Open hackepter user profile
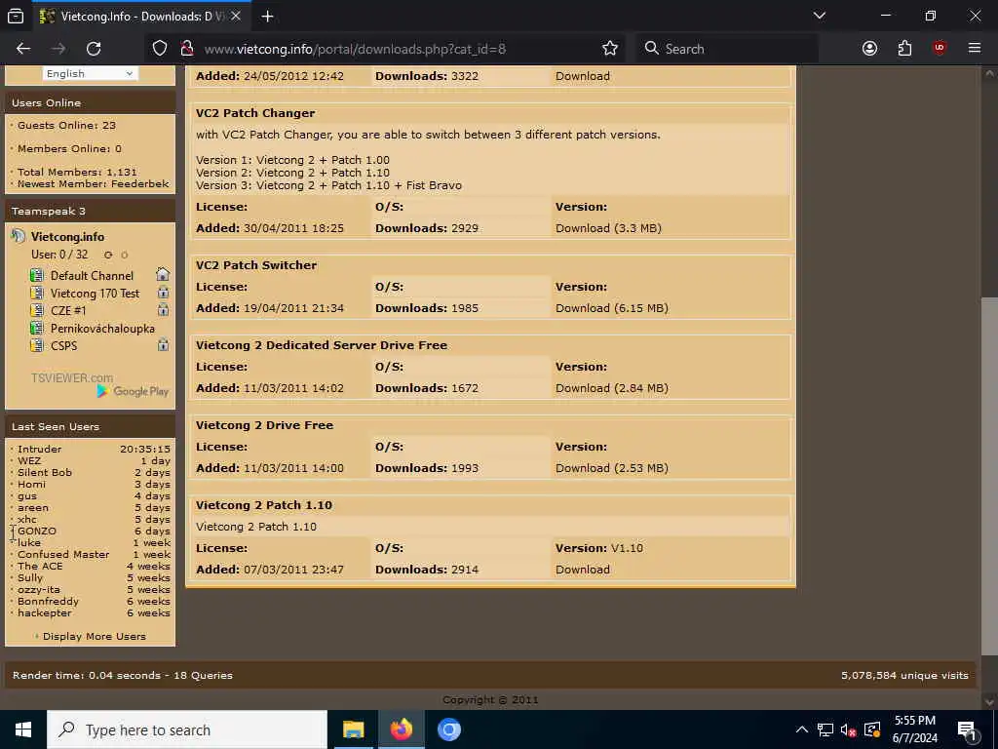The height and width of the screenshot is (749, 998). tap(44, 612)
